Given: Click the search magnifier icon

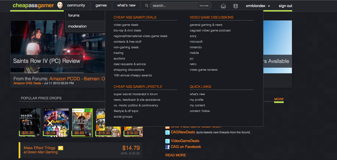Looking at the screenshot, I should pyautogui.click(x=147, y=6).
